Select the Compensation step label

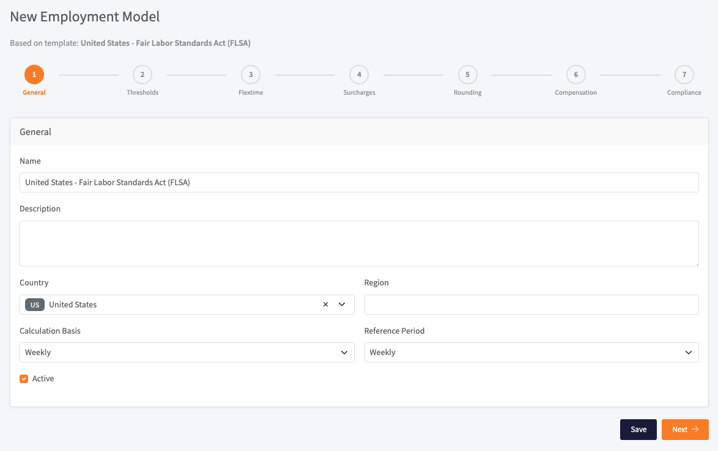576,92
